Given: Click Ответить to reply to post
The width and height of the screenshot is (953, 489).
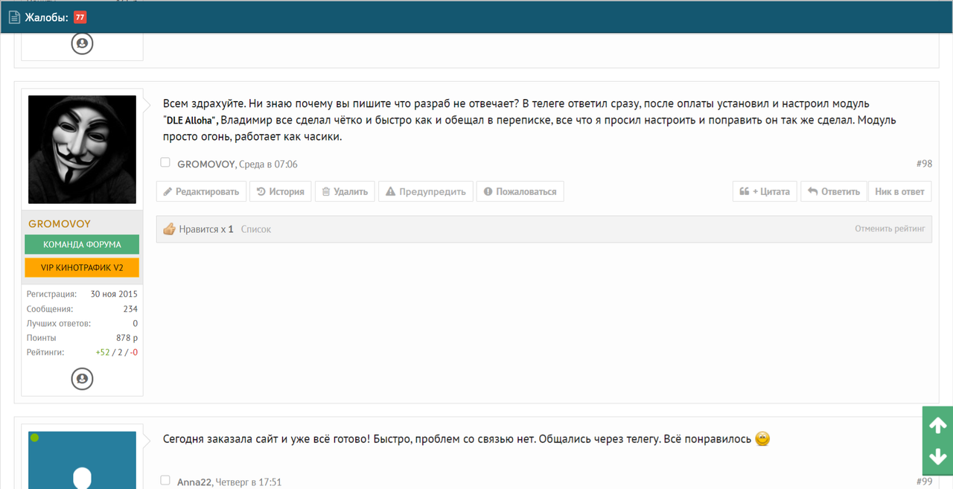Looking at the screenshot, I should click(834, 191).
